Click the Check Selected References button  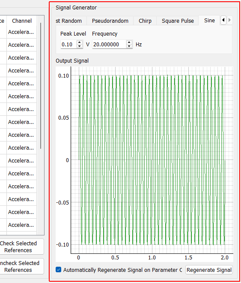pyautogui.click(x=21, y=247)
